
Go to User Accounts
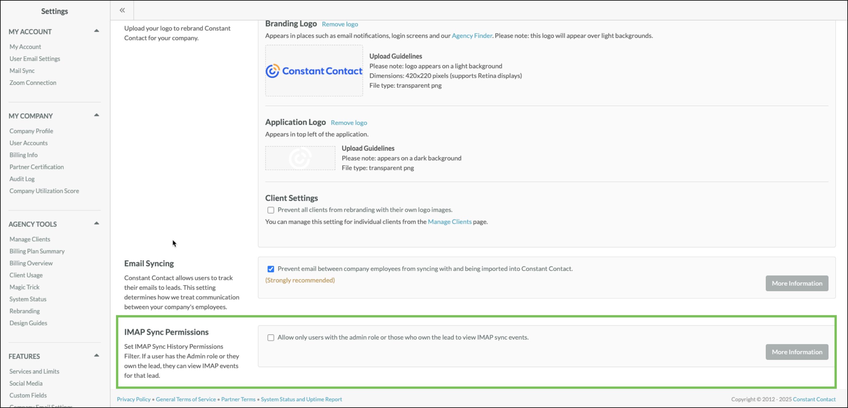click(x=29, y=143)
